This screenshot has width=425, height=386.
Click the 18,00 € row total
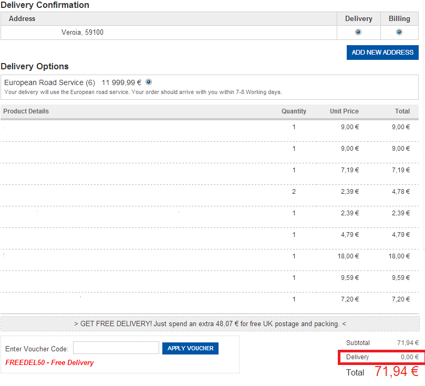(x=399, y=256)
